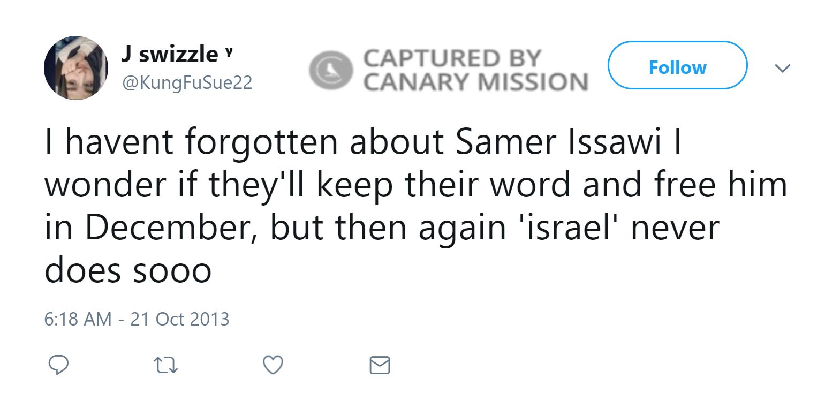Open the J swizzle profile picture
Viewport: 840px width, 416px height.
click(x=75, y=68)
